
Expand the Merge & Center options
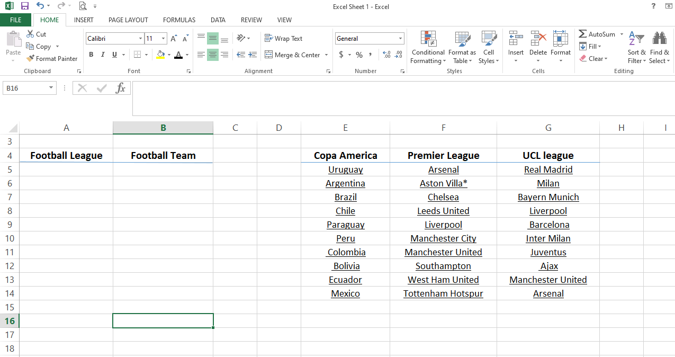point(326,55)
